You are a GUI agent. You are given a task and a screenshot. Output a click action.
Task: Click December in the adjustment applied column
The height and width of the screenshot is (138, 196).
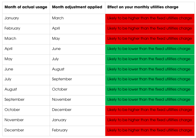(x=62, y=110)
